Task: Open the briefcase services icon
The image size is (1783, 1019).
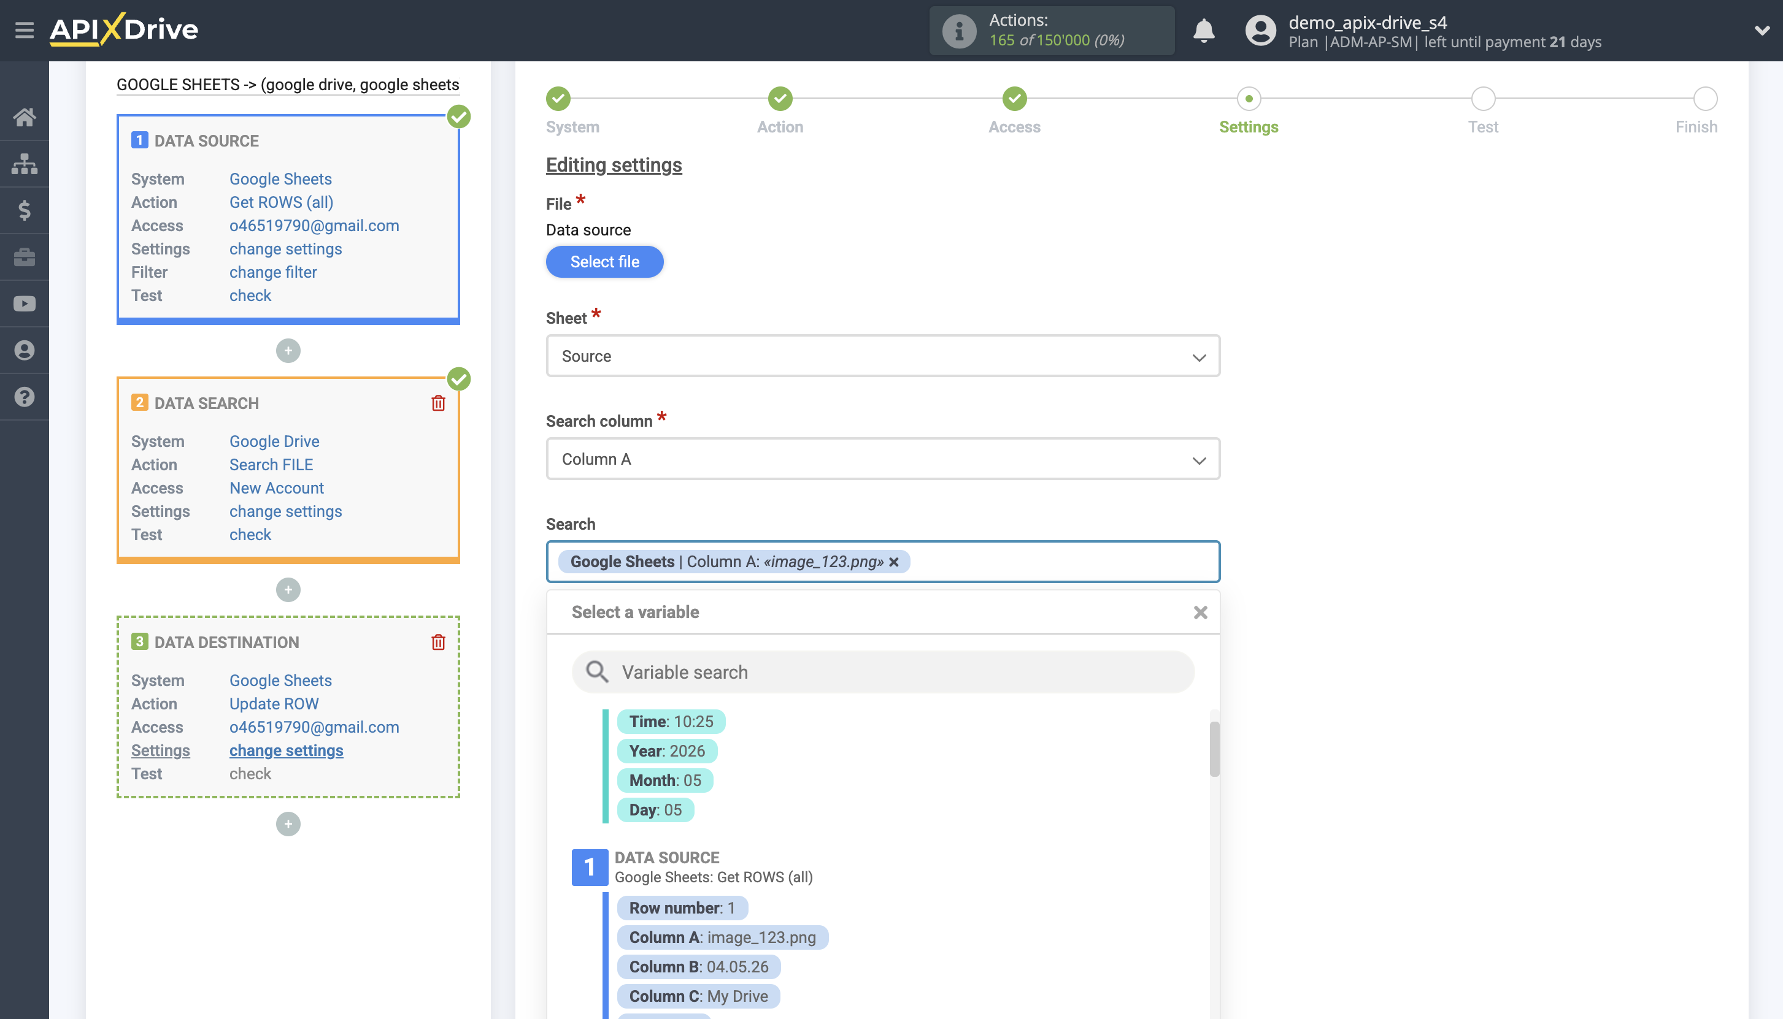Action: 25,257
